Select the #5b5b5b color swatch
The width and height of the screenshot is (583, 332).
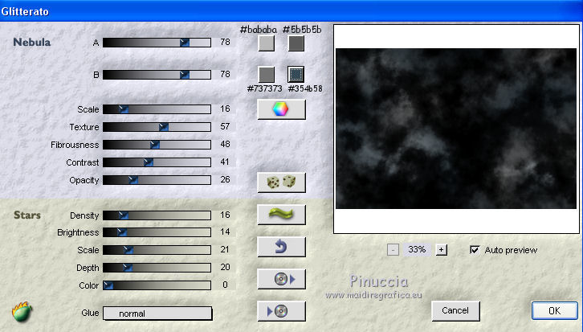[296, 43]
